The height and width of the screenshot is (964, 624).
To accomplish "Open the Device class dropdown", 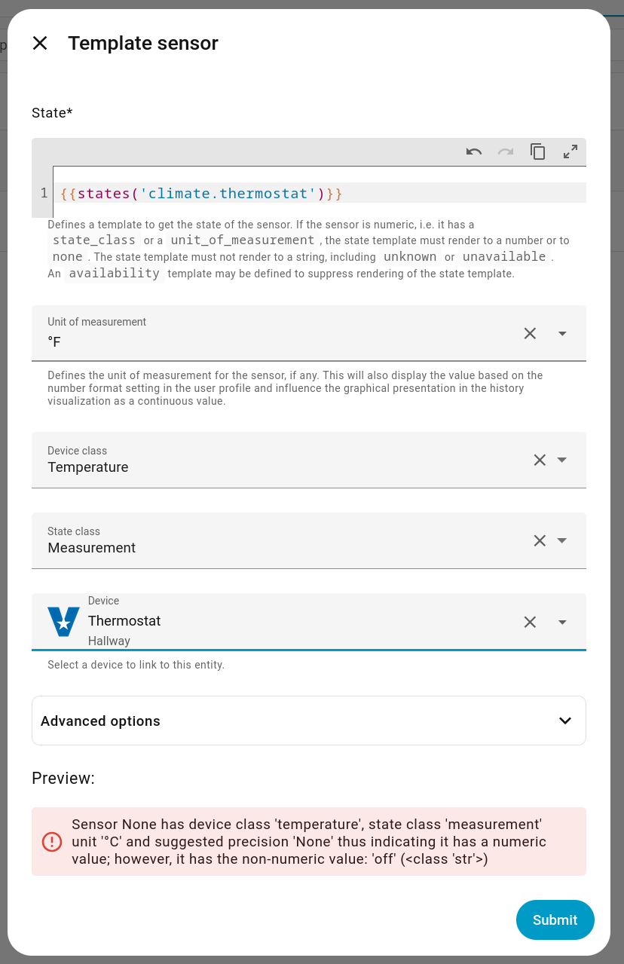I will [562, 460].
